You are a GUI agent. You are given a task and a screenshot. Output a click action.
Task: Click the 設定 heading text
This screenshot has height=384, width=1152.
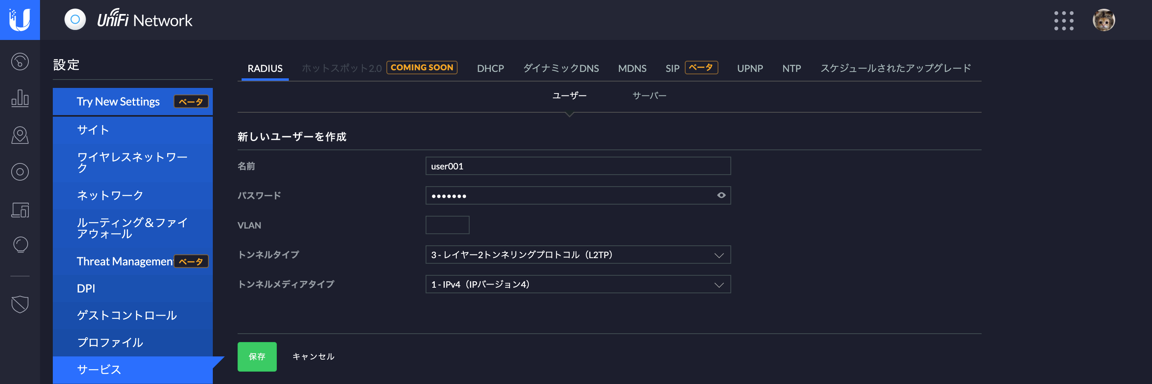click(66, 65)
